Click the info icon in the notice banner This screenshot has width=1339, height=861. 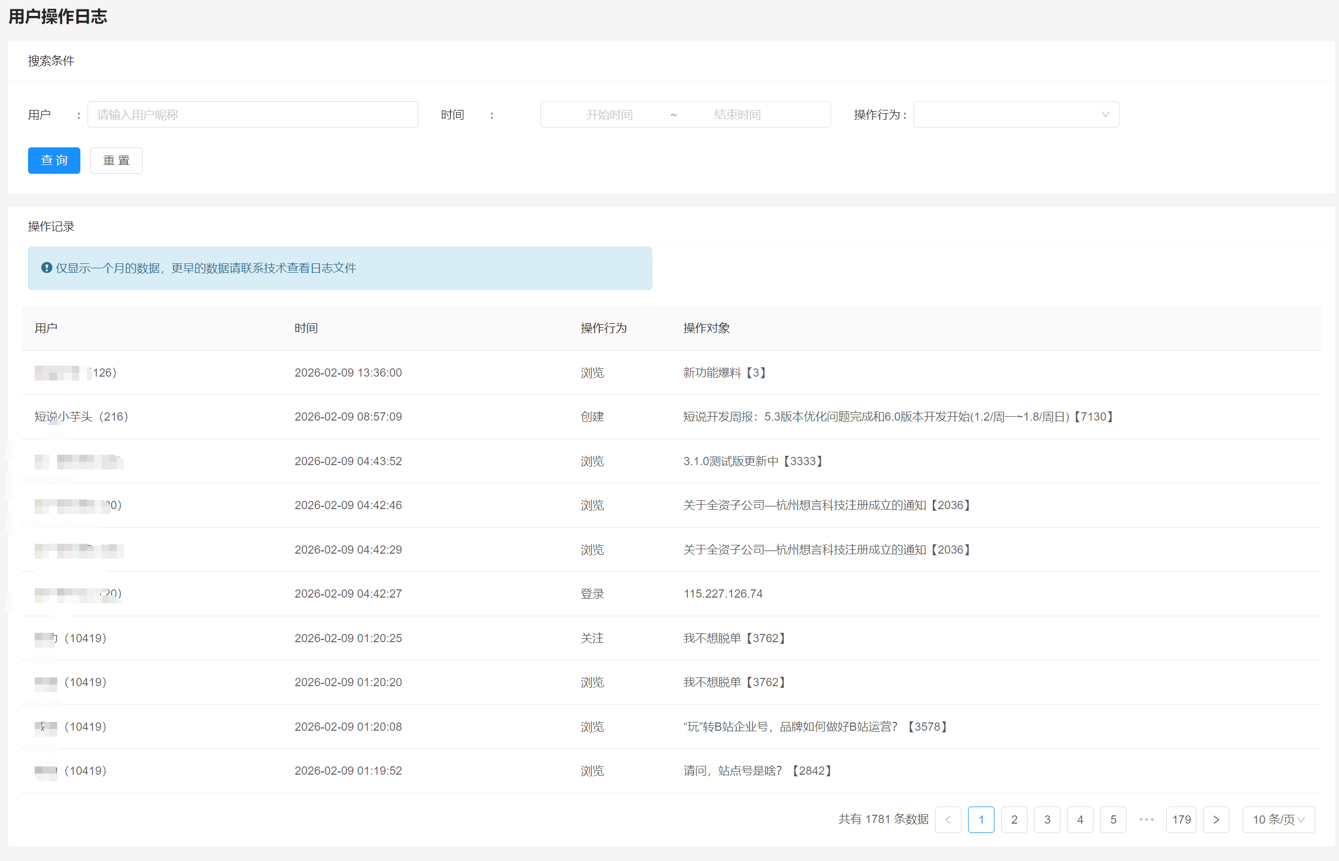pos(46,268)
